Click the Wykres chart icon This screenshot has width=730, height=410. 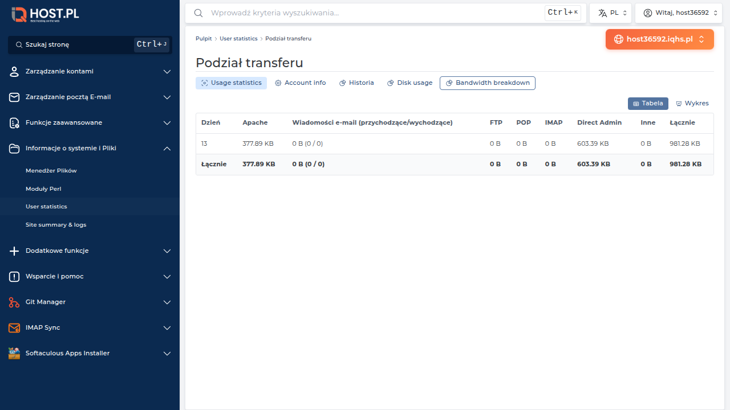[x=679, y=104]
